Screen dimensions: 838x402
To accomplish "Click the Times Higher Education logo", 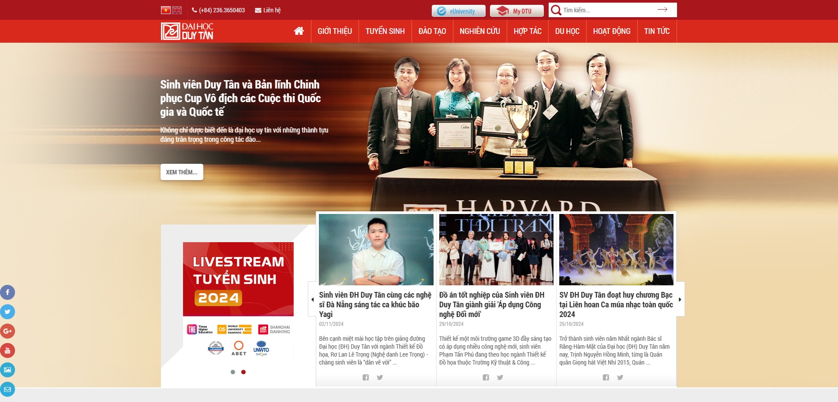I will click(200, 329).
